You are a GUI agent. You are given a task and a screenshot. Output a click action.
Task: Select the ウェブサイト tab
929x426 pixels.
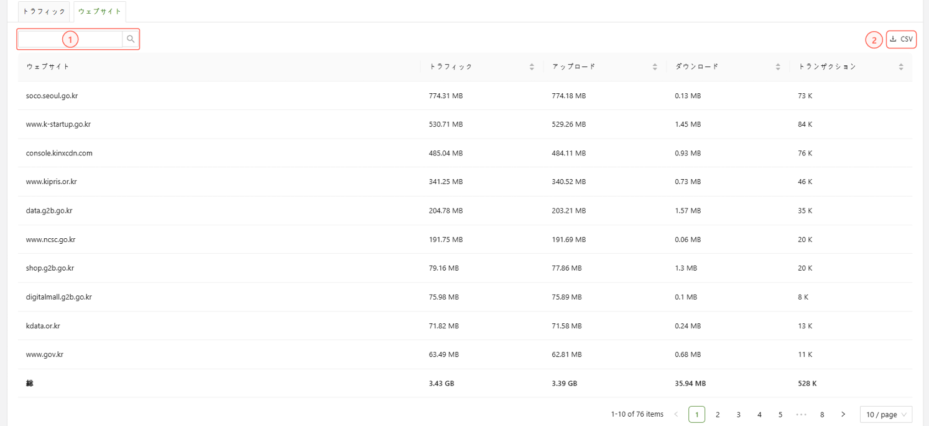99,12
